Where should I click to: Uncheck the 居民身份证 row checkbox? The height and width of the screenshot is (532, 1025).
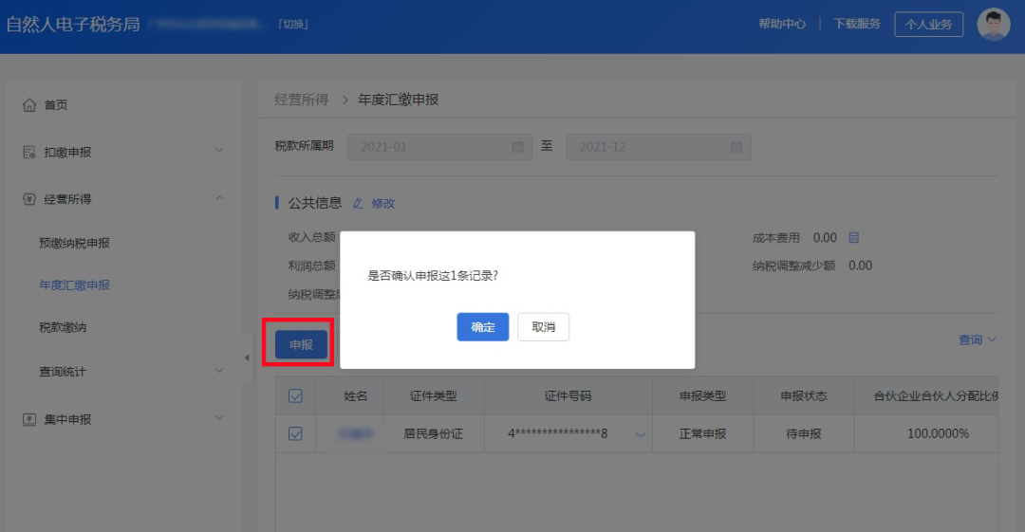click(x=295, y=434)
